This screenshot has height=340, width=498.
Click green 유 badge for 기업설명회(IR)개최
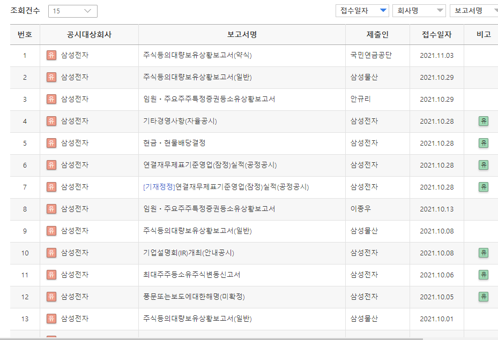click(x=484, y=253)
